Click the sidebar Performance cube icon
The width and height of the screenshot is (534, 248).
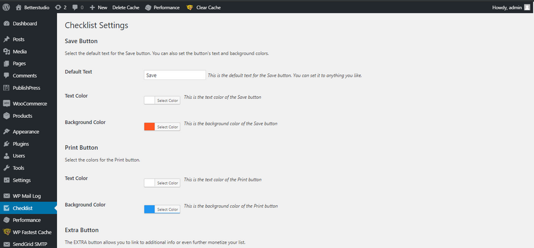7,220
